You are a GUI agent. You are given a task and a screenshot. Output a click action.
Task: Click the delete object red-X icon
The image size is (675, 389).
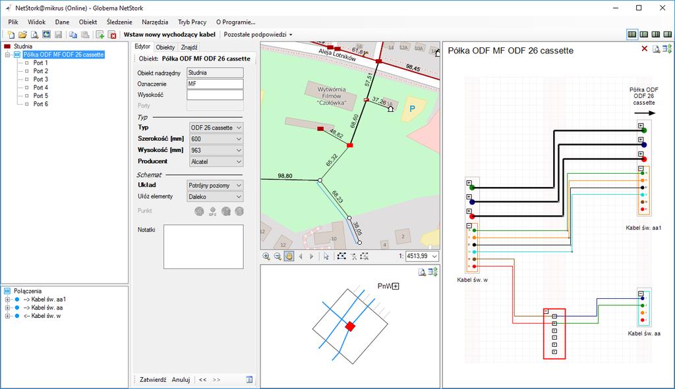[x=112, y=35]
